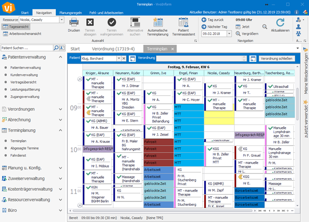Clear the selected patient with X

(x=124, y=58)
